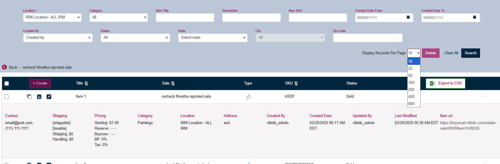Select 25 records per page option

tap(414, 68)
